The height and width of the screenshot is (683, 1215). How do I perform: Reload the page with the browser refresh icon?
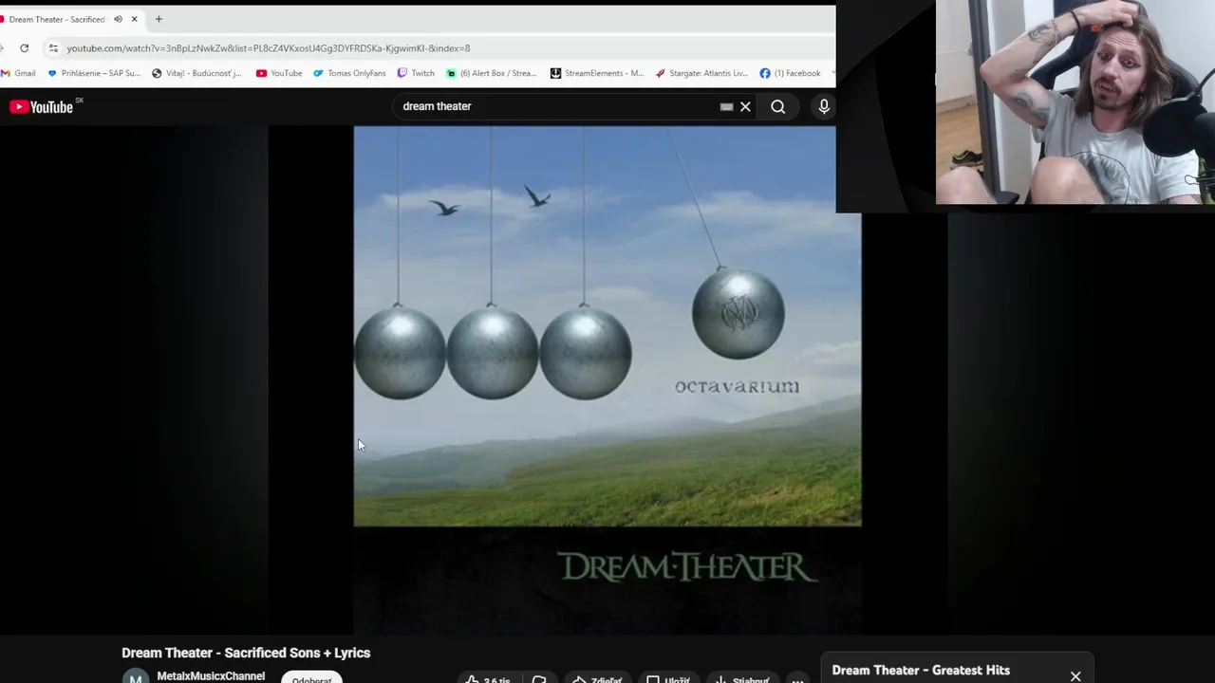click(x=24, y=47)
